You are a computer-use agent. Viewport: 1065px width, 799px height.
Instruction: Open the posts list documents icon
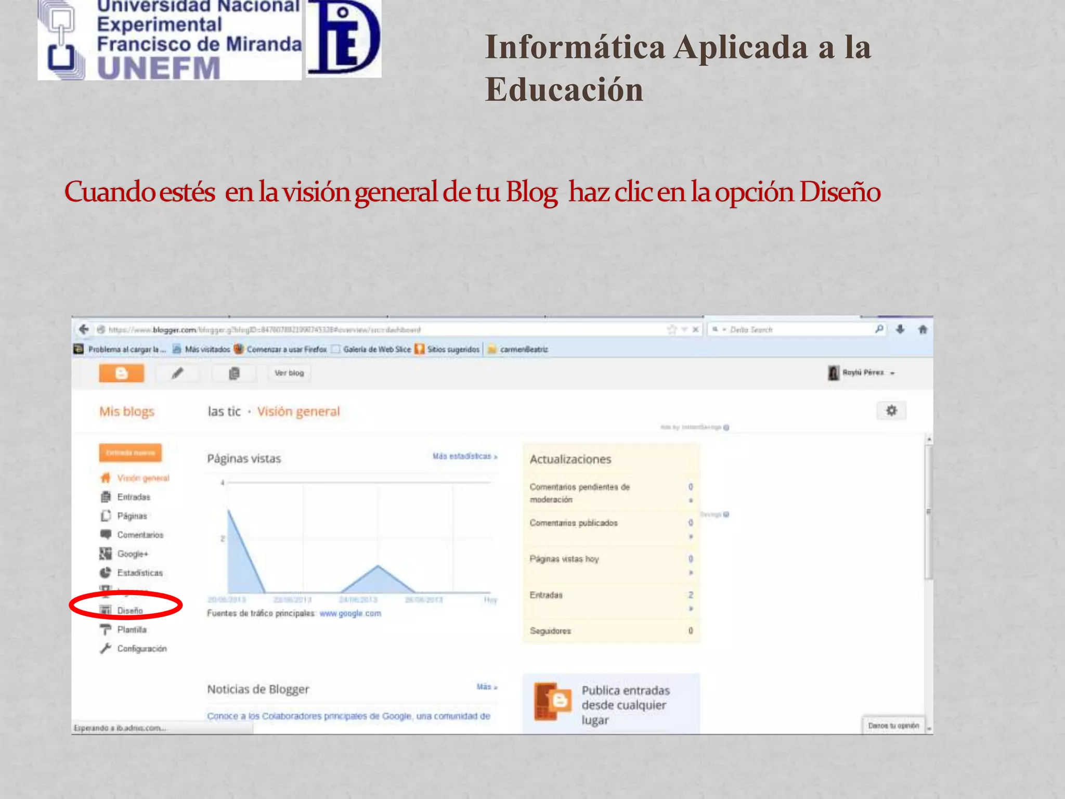click(x=234, y=373)
